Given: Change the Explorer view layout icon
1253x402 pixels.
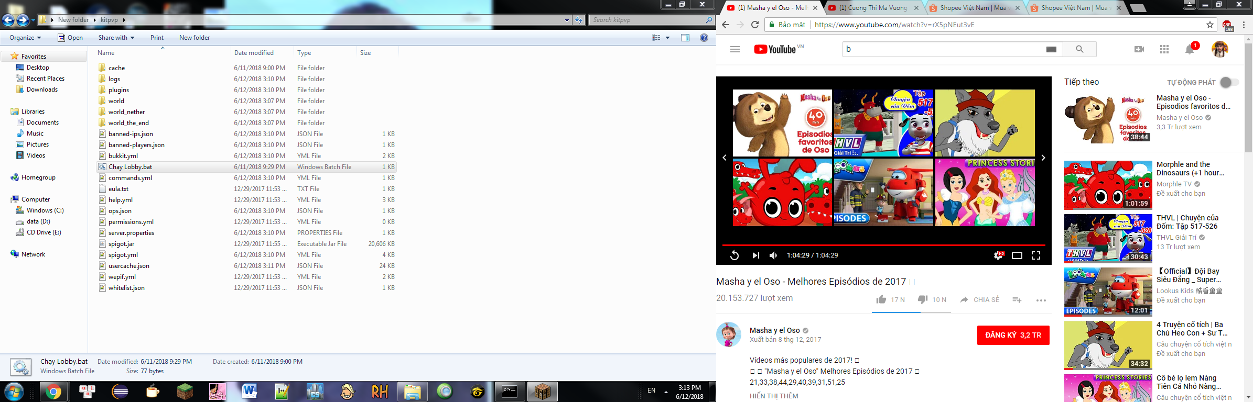Looking at the screenshot, I should point(656,38).
